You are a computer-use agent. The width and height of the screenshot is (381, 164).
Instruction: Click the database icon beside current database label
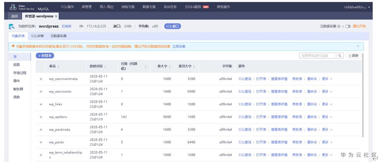point(11,26)
